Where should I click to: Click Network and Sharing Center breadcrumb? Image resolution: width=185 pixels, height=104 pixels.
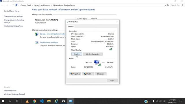pyautogui.click(x=64, y=5)
